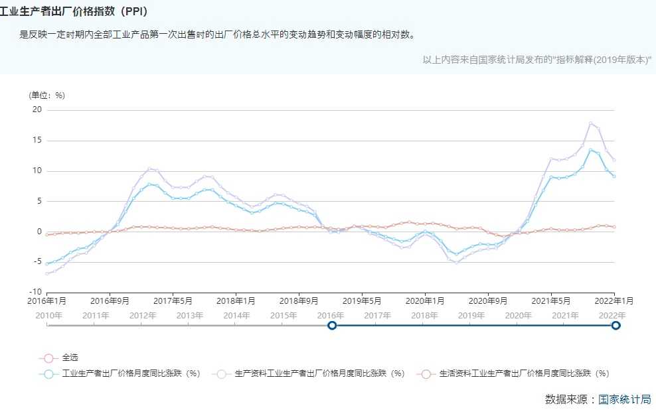Click the 2018年 timeline year label
The height and width of the screenshot is (410, 656).
tap(425, 315)
